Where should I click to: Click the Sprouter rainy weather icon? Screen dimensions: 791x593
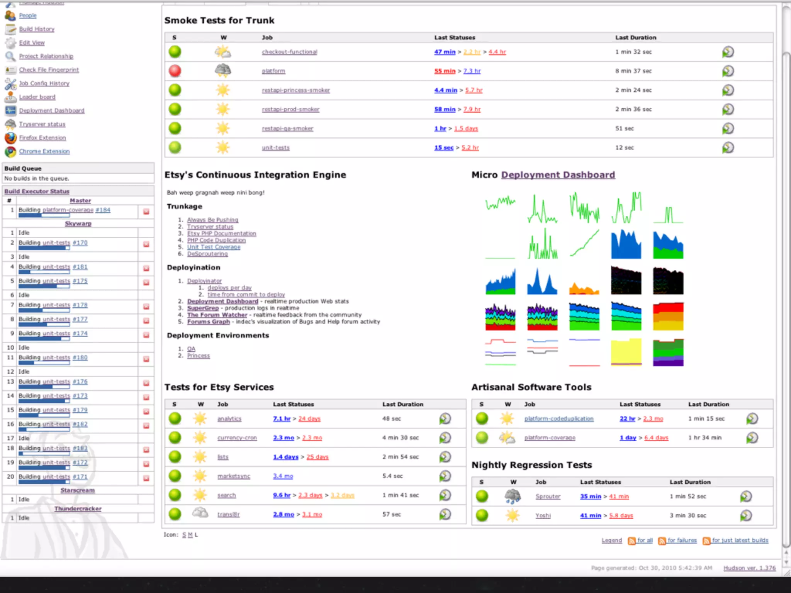coord(513,496)
